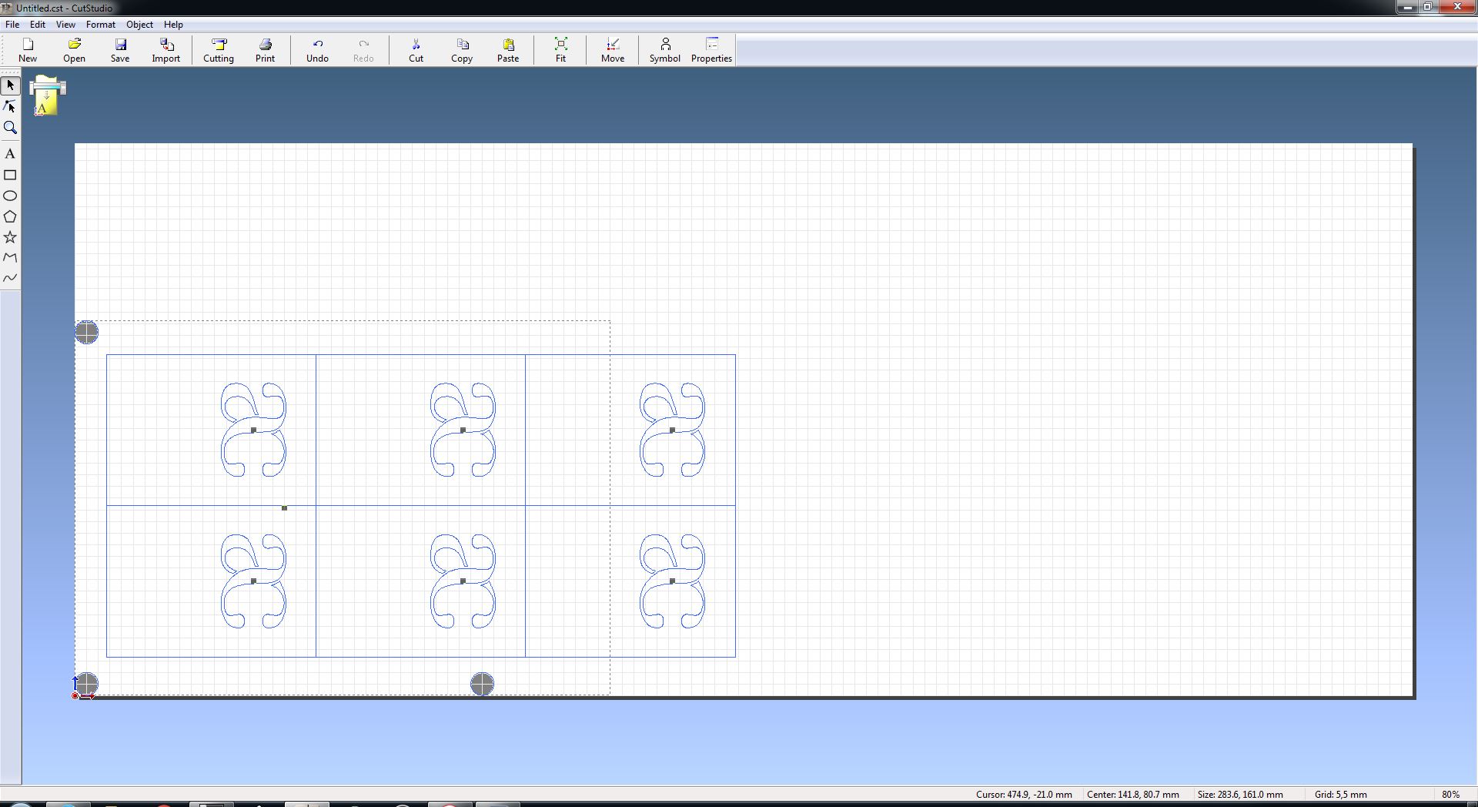The width and height of the screenshot is (1478, 807).
Task: Choose the star shape tool
Action: pos(10,237)
